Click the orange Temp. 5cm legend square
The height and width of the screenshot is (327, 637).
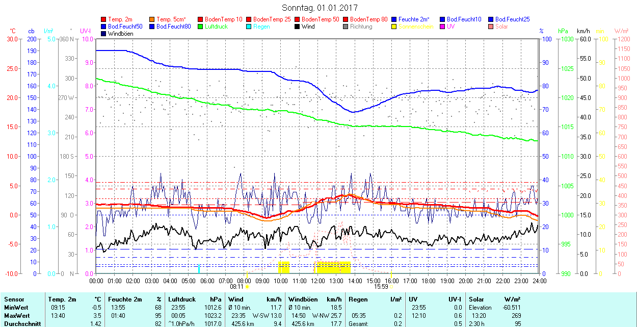pyautogui.click(x=152, y=19)
